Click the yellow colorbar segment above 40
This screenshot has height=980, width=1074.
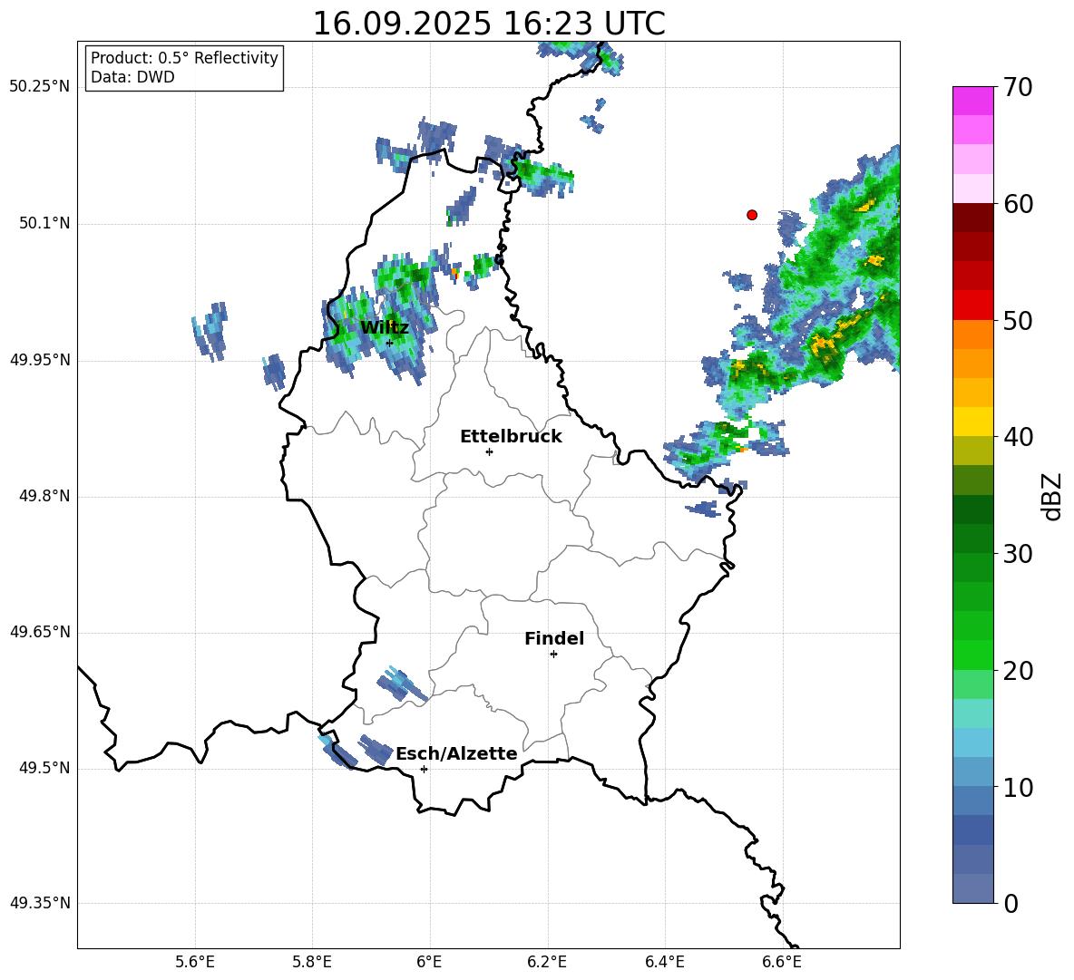coord(972,422)
